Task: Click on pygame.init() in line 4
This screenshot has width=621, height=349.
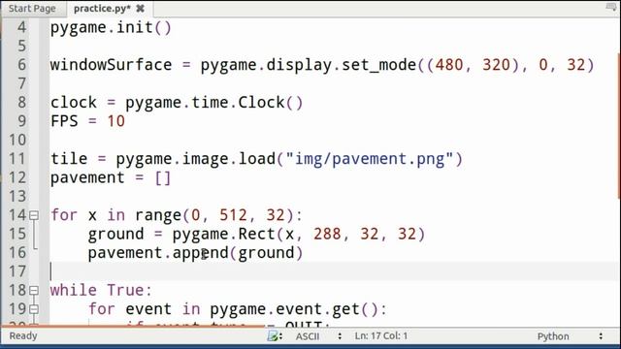Action: click(111, 28)
